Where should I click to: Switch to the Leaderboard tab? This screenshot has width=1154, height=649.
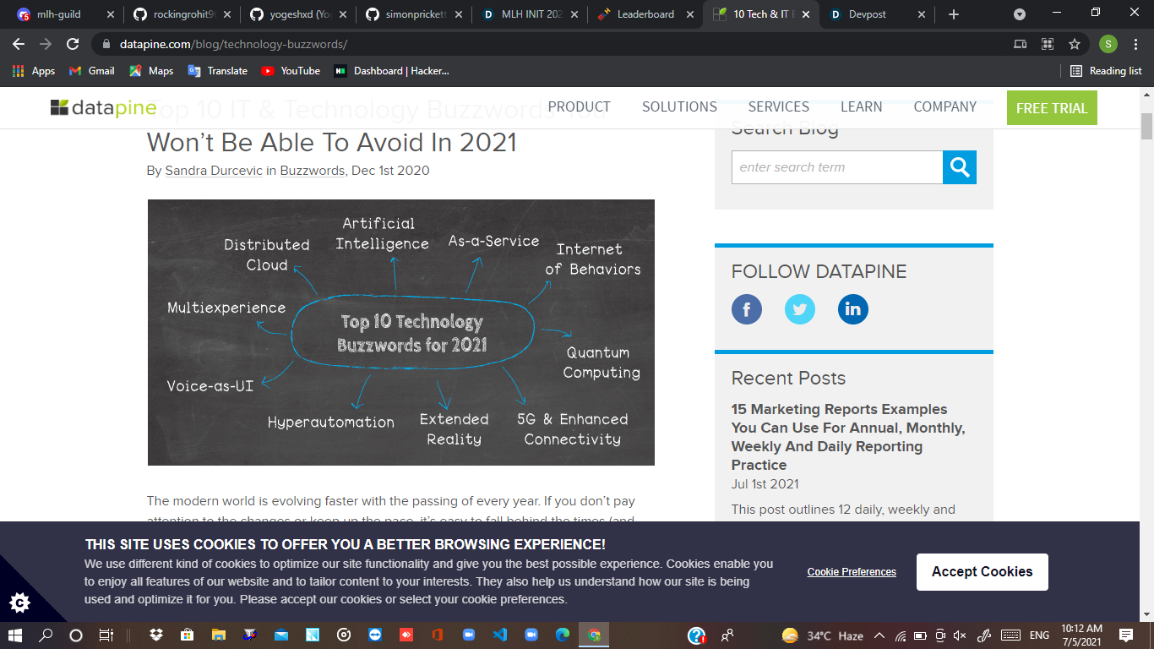[645, 14]
